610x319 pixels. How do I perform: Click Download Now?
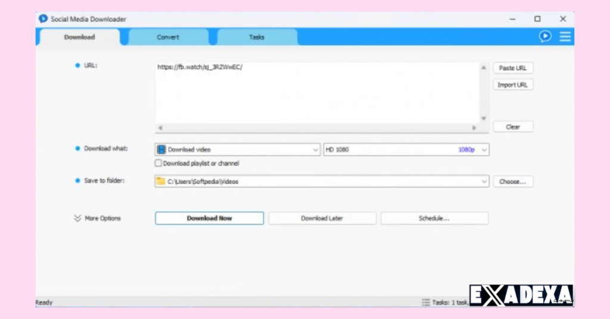pyautogui.click(x=209, y=218)
